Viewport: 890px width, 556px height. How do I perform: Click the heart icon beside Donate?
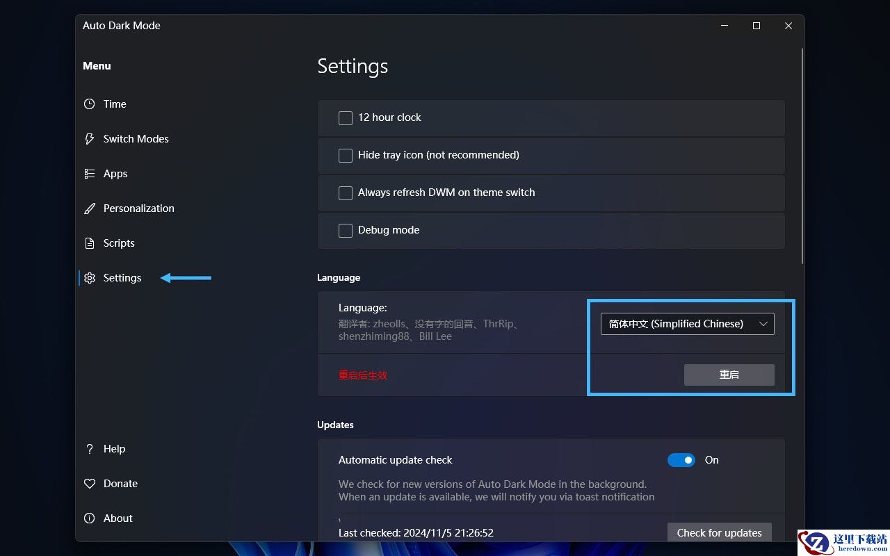pyautogui.click(x=89, y=484)
